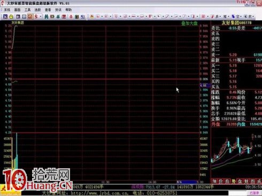Click the clock 09:36:59 in status bar
The image size is (262, 196).
(253, 187)
